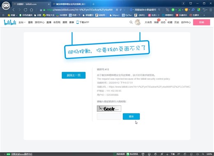214x156 pixels.
Task: Open the masked avatar profile icon
Action: pyautogui.click(x=6, y=6)
